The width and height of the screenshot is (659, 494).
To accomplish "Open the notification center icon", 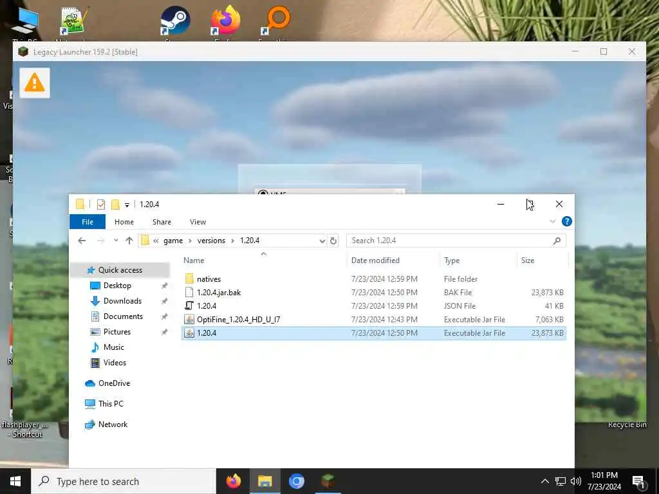I will tap(639, 482).
